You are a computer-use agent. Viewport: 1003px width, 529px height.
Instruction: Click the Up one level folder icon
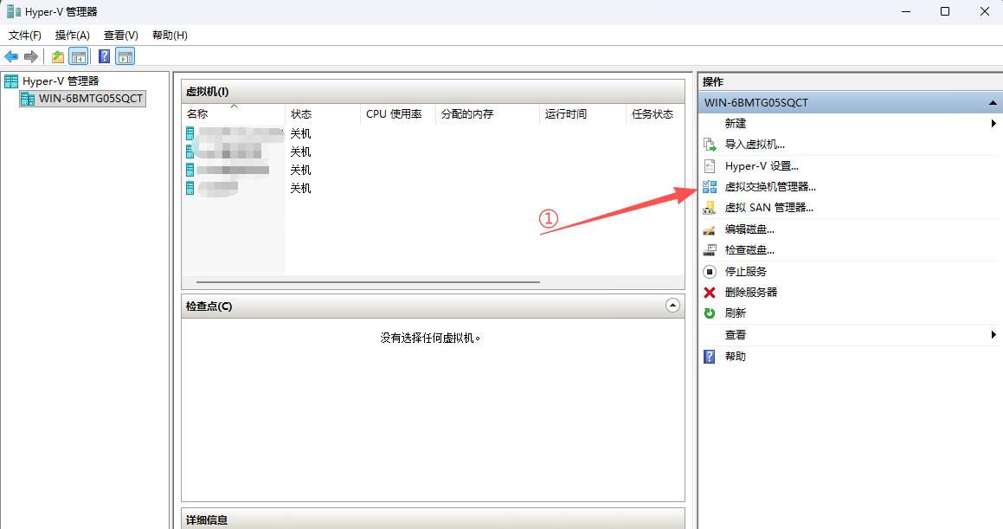click(x=57, y=57)
